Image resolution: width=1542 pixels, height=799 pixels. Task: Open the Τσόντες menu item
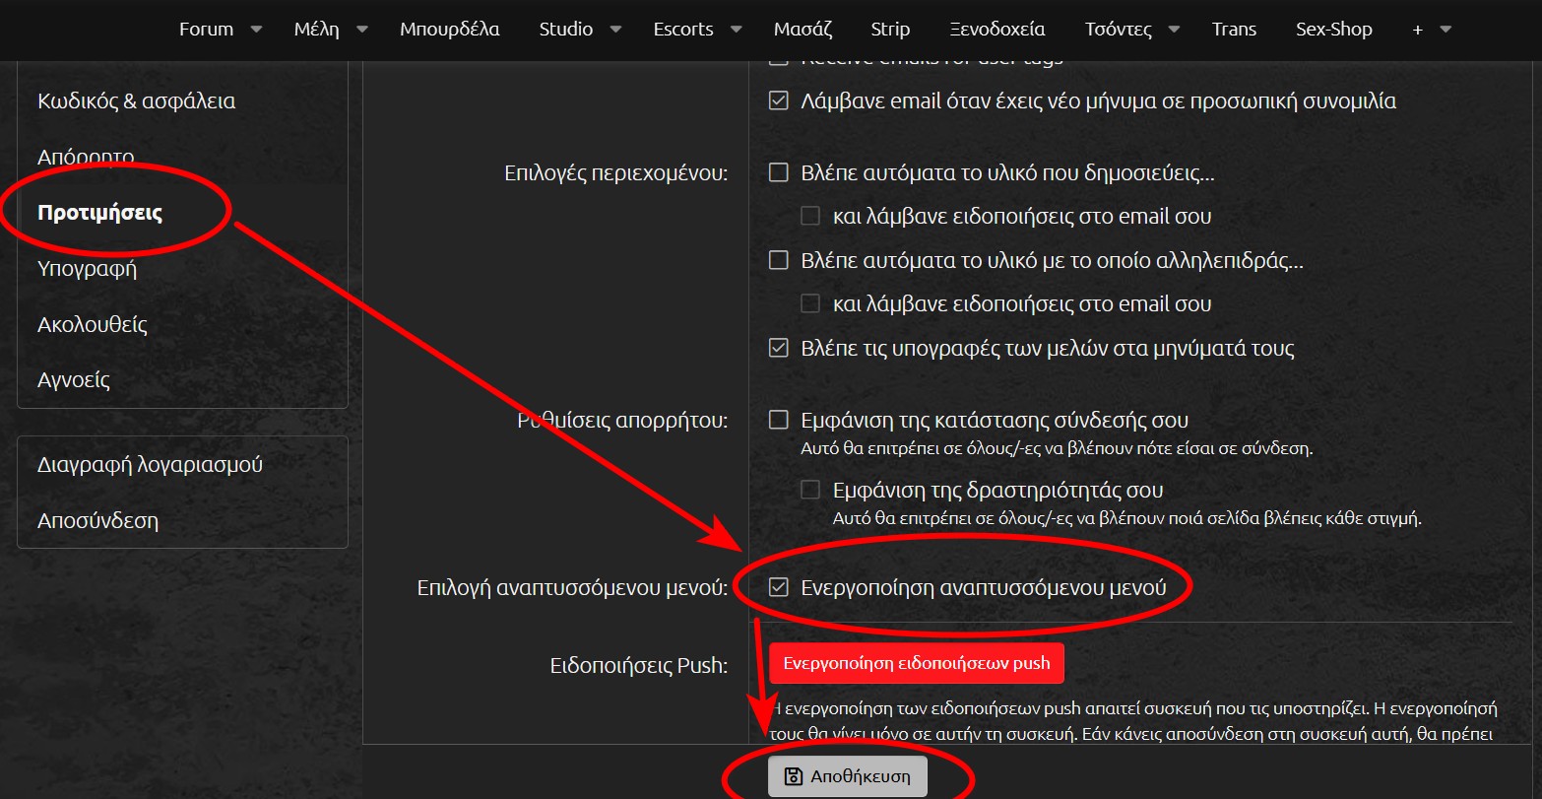click(x=1119, y=30)
